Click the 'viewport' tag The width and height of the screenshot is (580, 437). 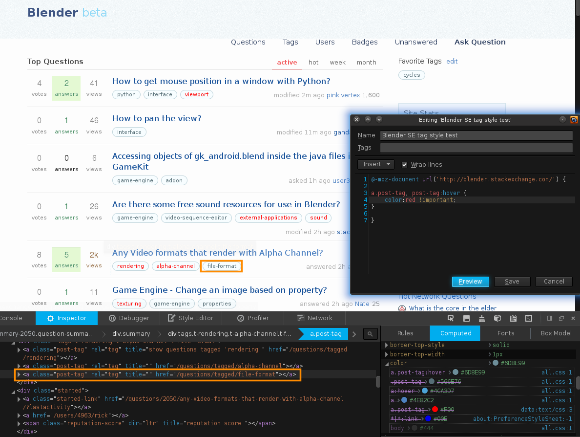196,94
